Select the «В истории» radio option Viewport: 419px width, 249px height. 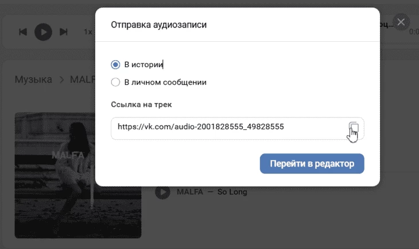115,65
